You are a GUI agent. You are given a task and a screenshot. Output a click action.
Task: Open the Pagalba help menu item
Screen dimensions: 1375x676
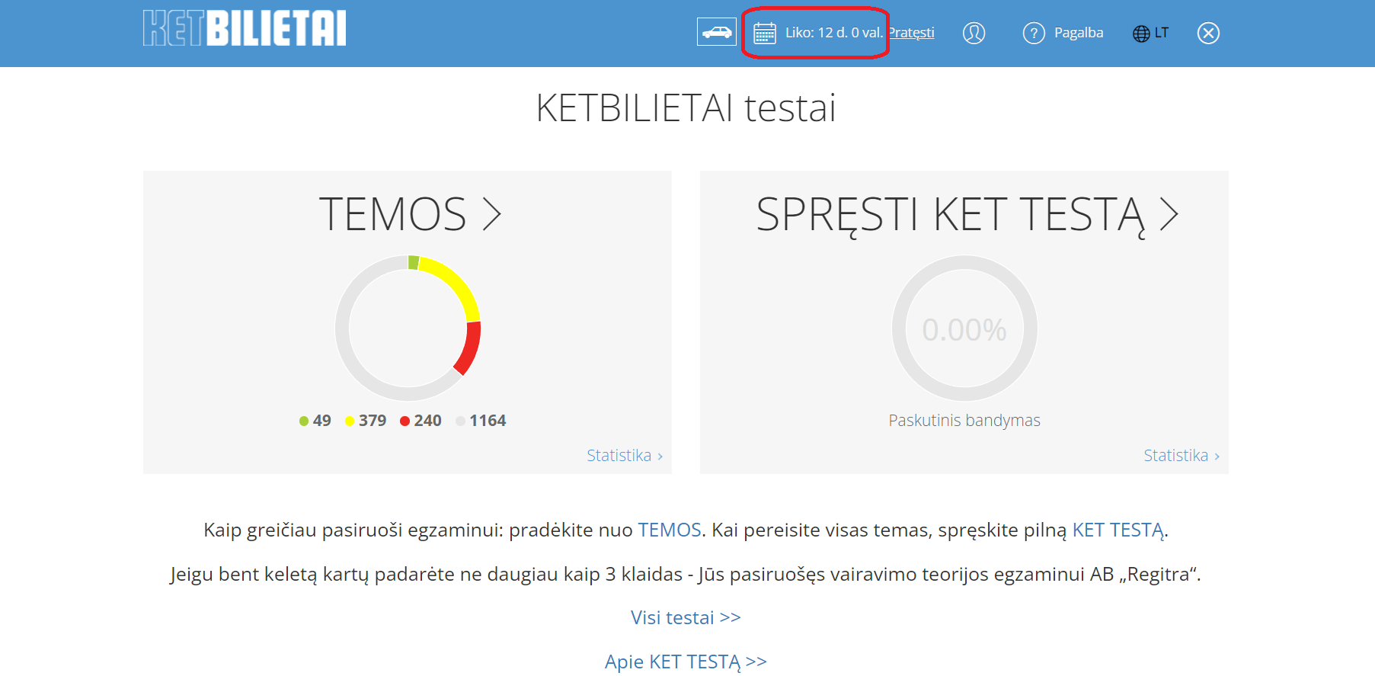point(1078,33)
